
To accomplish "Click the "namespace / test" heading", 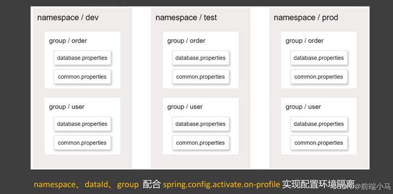I will click(x=186, y=18).
